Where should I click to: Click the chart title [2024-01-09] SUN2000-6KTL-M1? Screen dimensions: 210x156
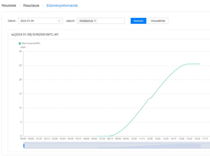tap(36, 34)
